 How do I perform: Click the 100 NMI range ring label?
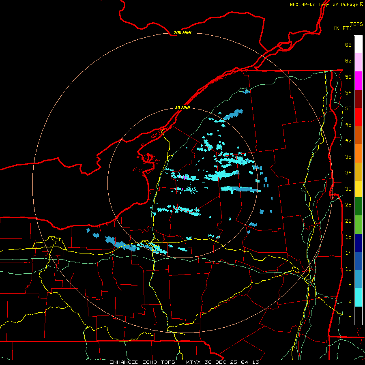tap(182, 32)
